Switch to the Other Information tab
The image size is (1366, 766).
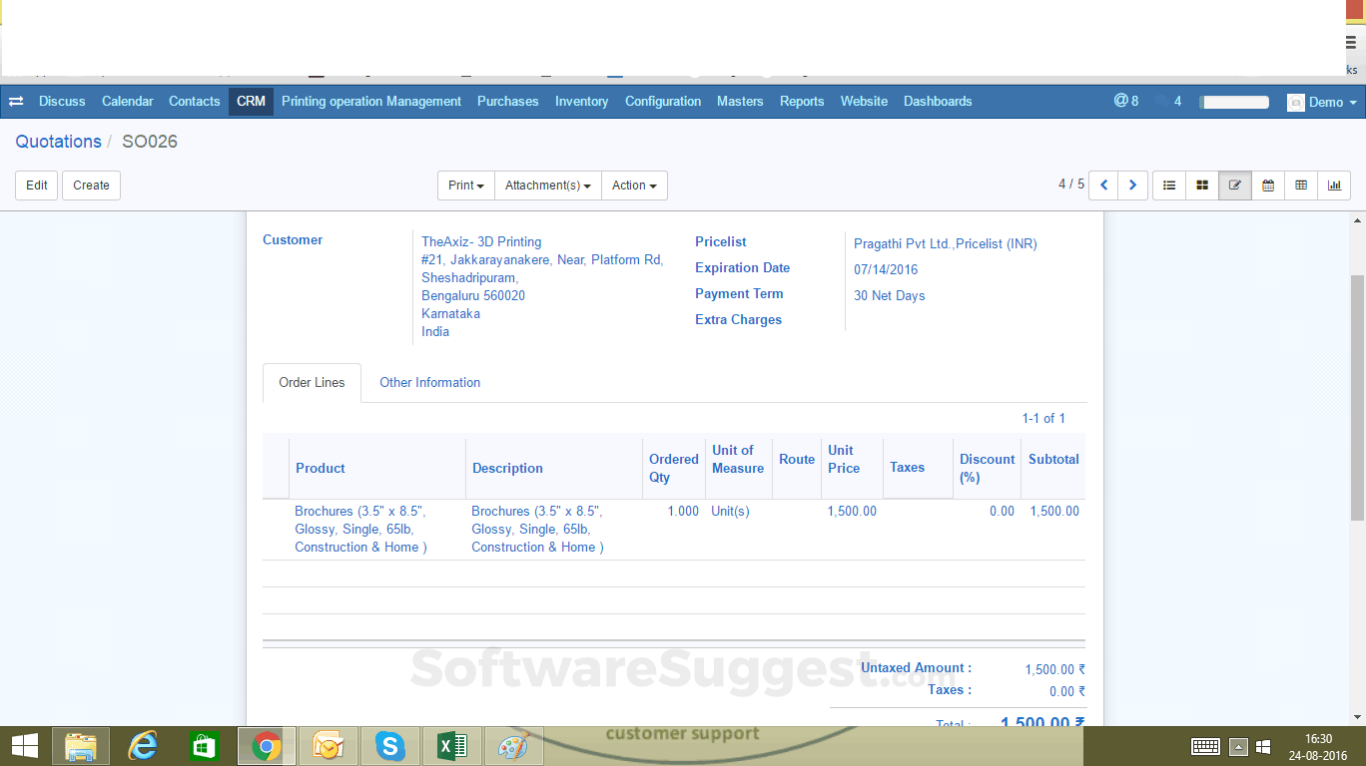point(429,382)
